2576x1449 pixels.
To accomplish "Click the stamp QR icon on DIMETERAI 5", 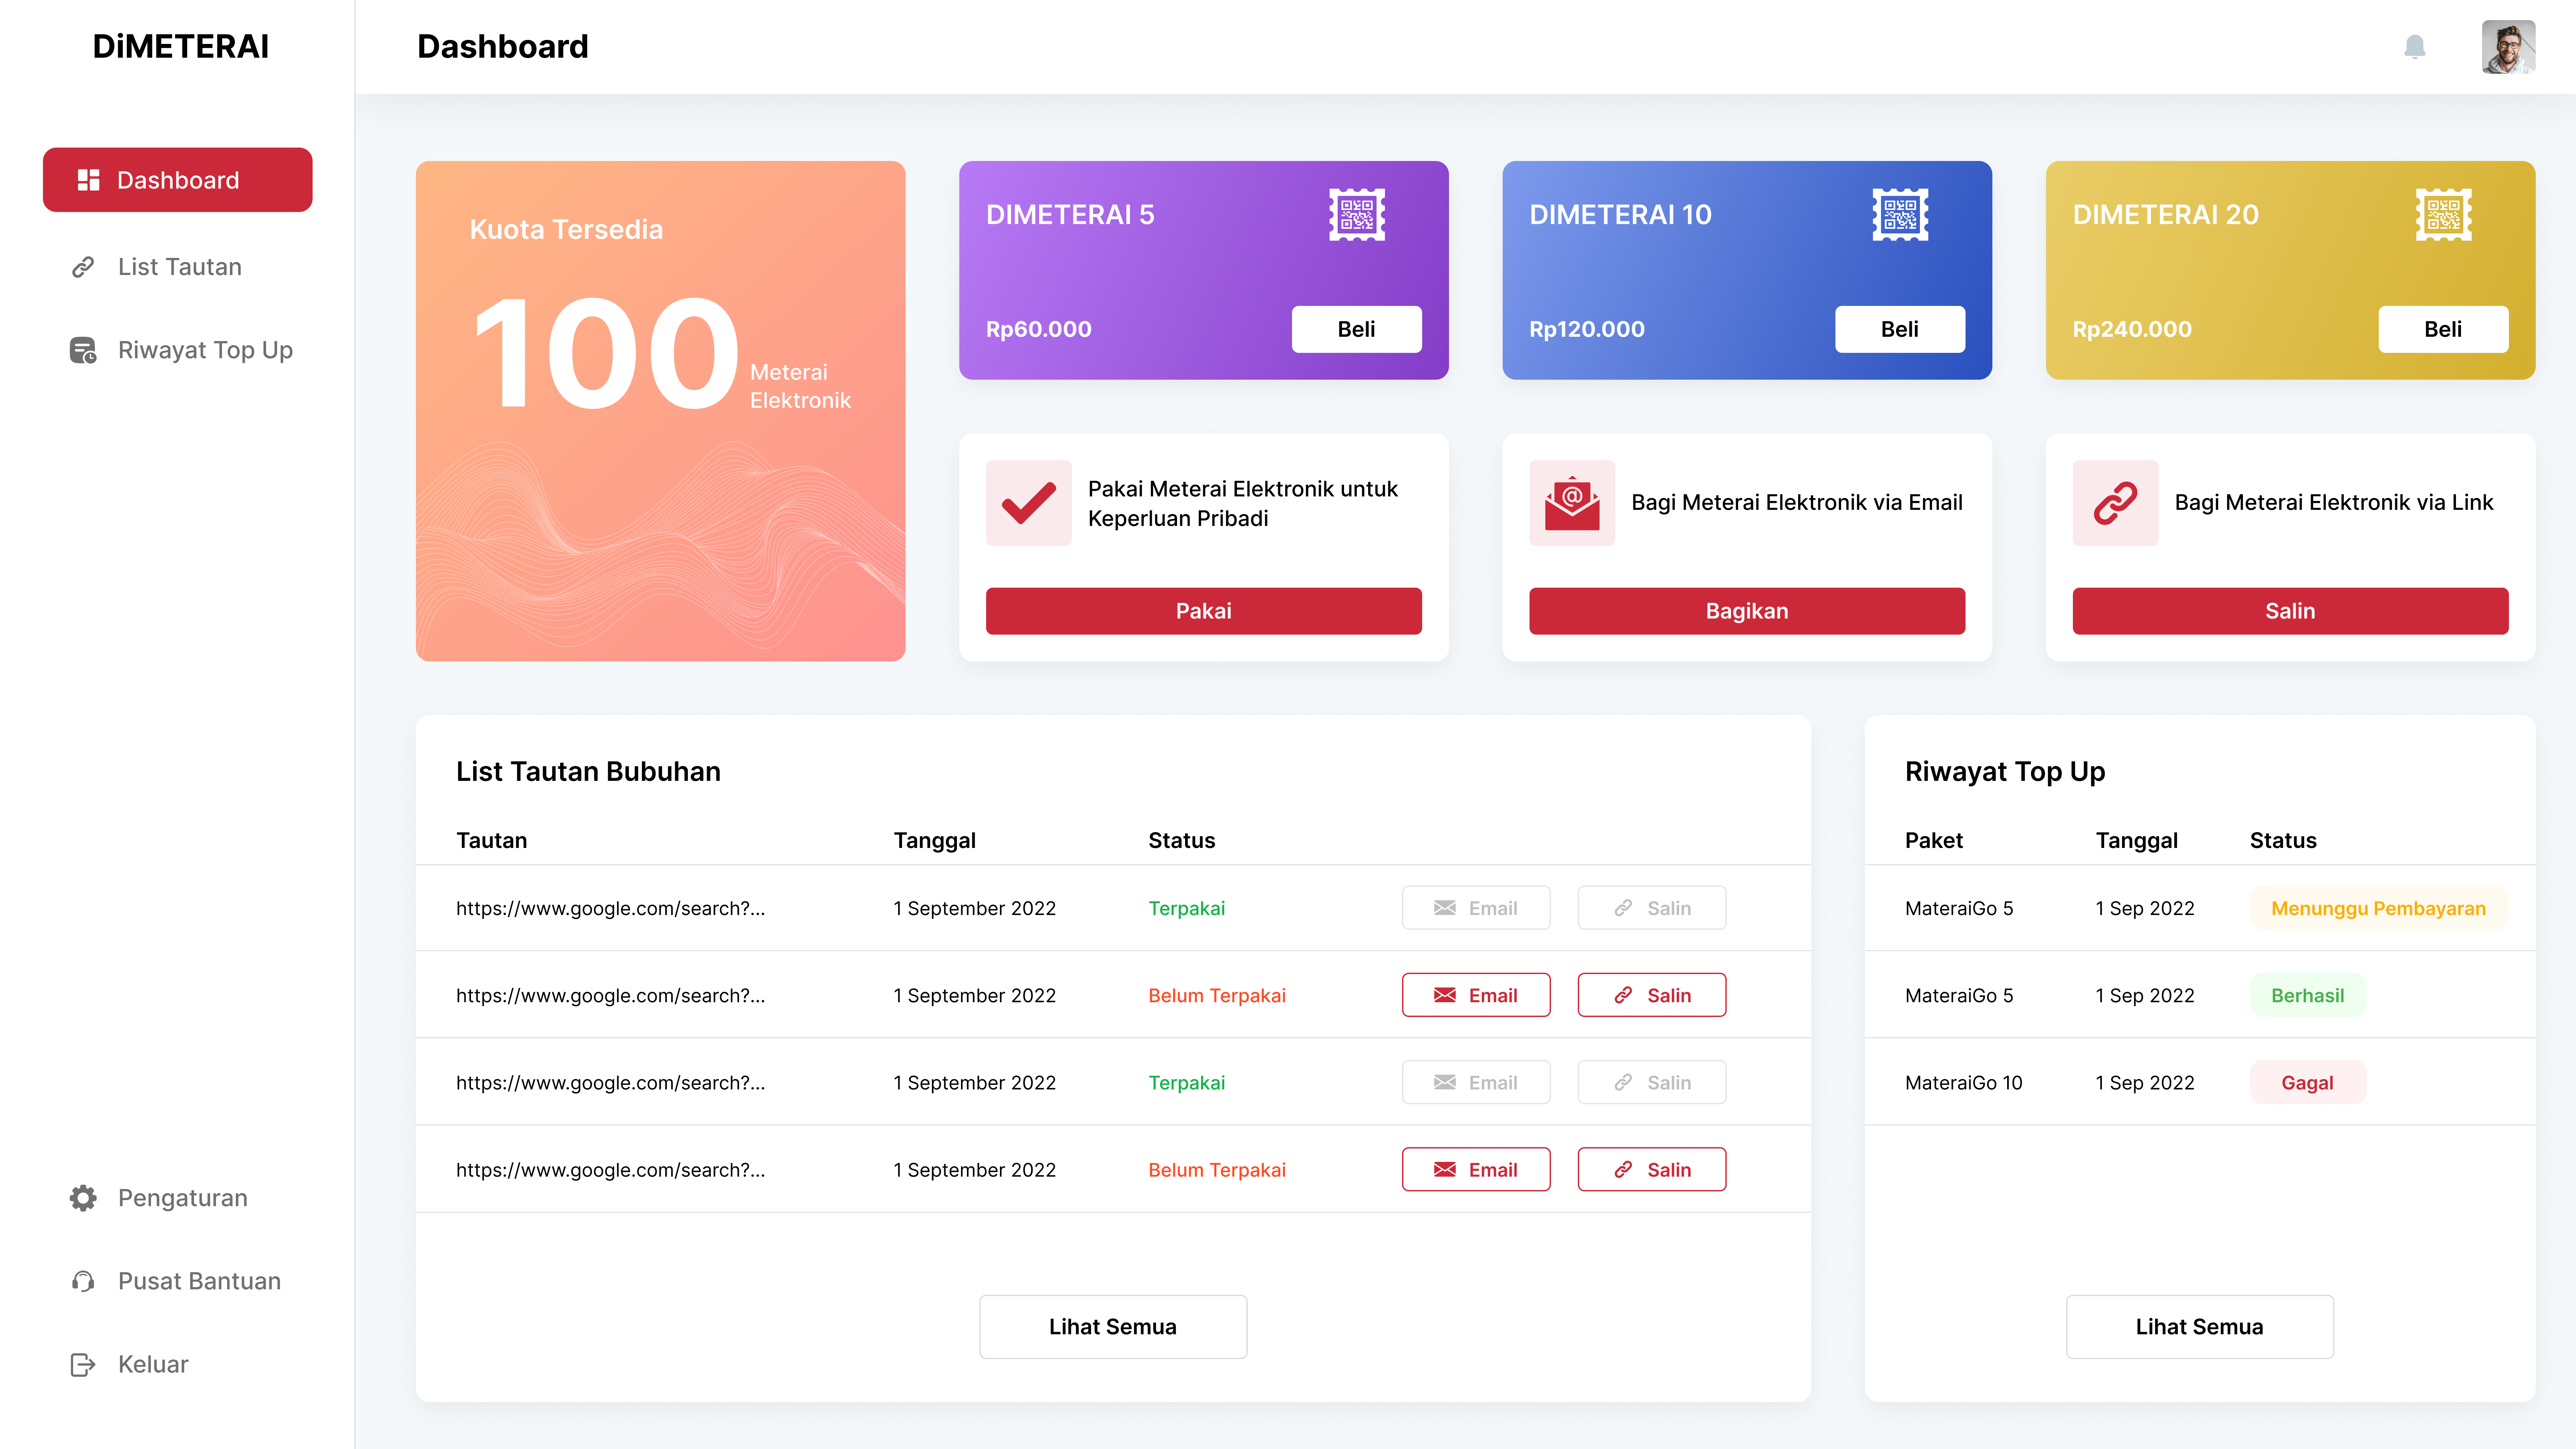I will coord(1356,214).
